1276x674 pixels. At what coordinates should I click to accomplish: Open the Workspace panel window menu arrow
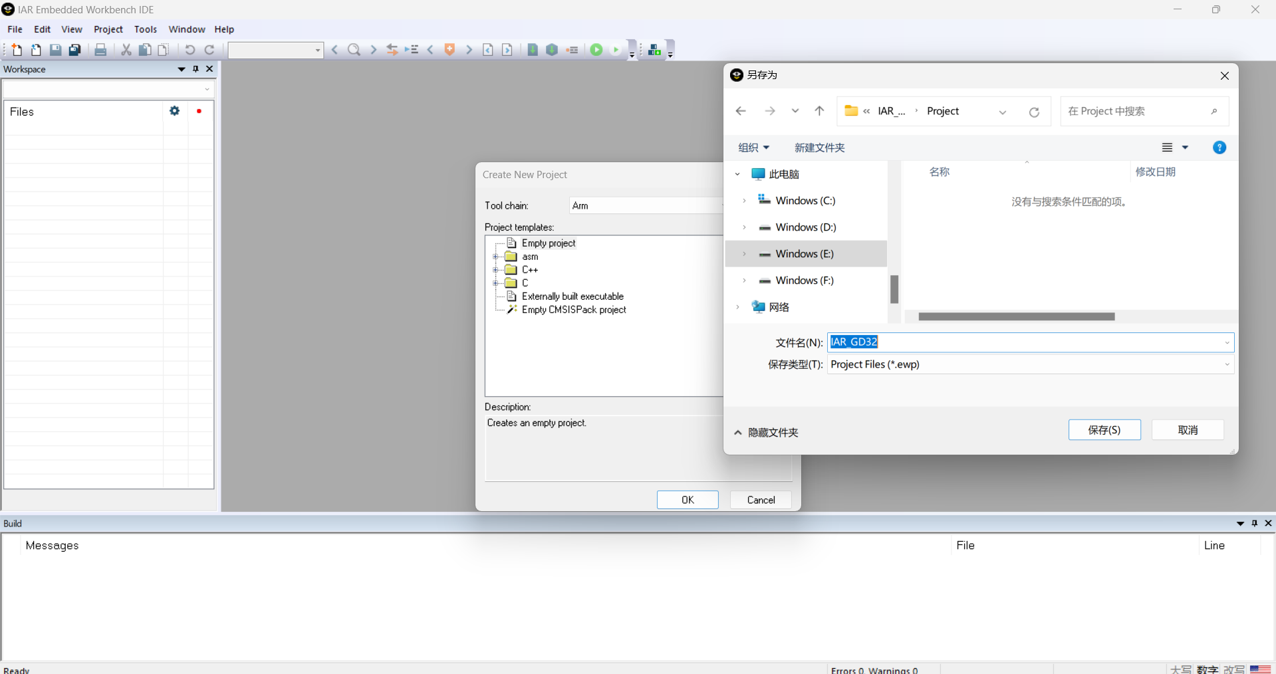[x=182, y=69]
